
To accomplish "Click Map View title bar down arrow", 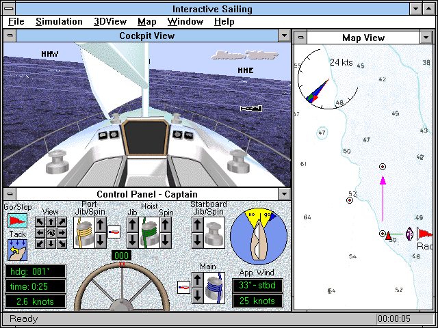I will [x=426, y=38].
